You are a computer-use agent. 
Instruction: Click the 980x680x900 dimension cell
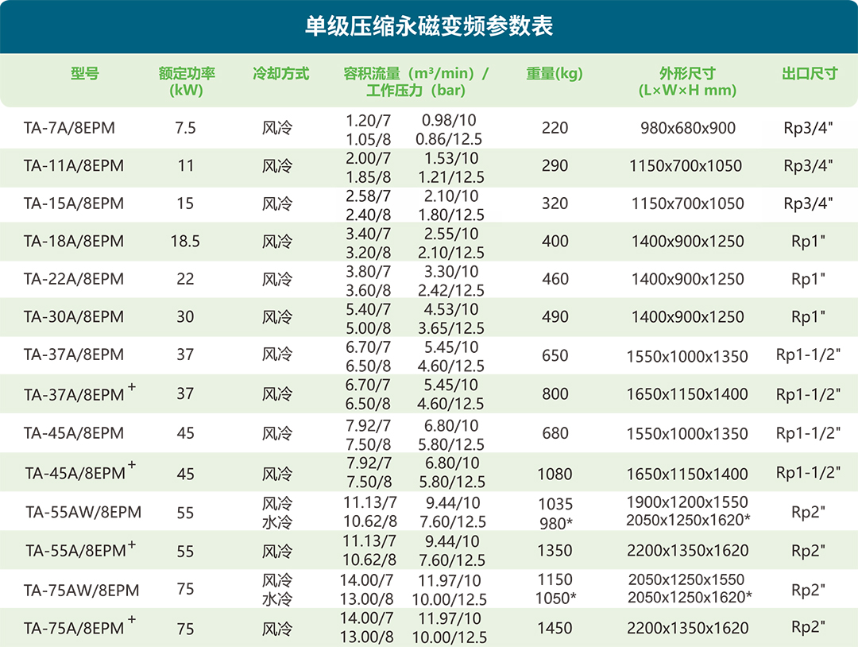click(x=687, y=128)
